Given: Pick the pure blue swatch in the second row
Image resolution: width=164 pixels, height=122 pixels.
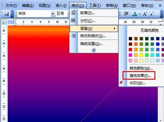Looking at the screenshot, I should pos(158,44).
